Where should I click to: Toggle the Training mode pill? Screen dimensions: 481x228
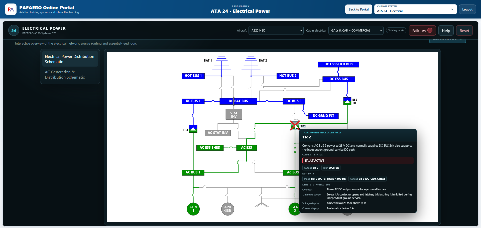click(396, 31)
